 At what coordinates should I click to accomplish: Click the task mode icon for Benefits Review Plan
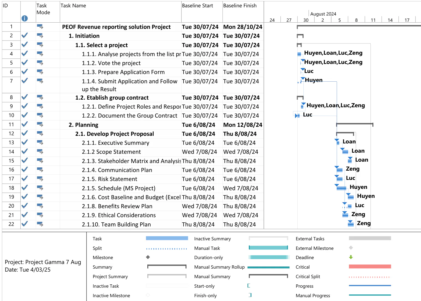coord(40,206)
